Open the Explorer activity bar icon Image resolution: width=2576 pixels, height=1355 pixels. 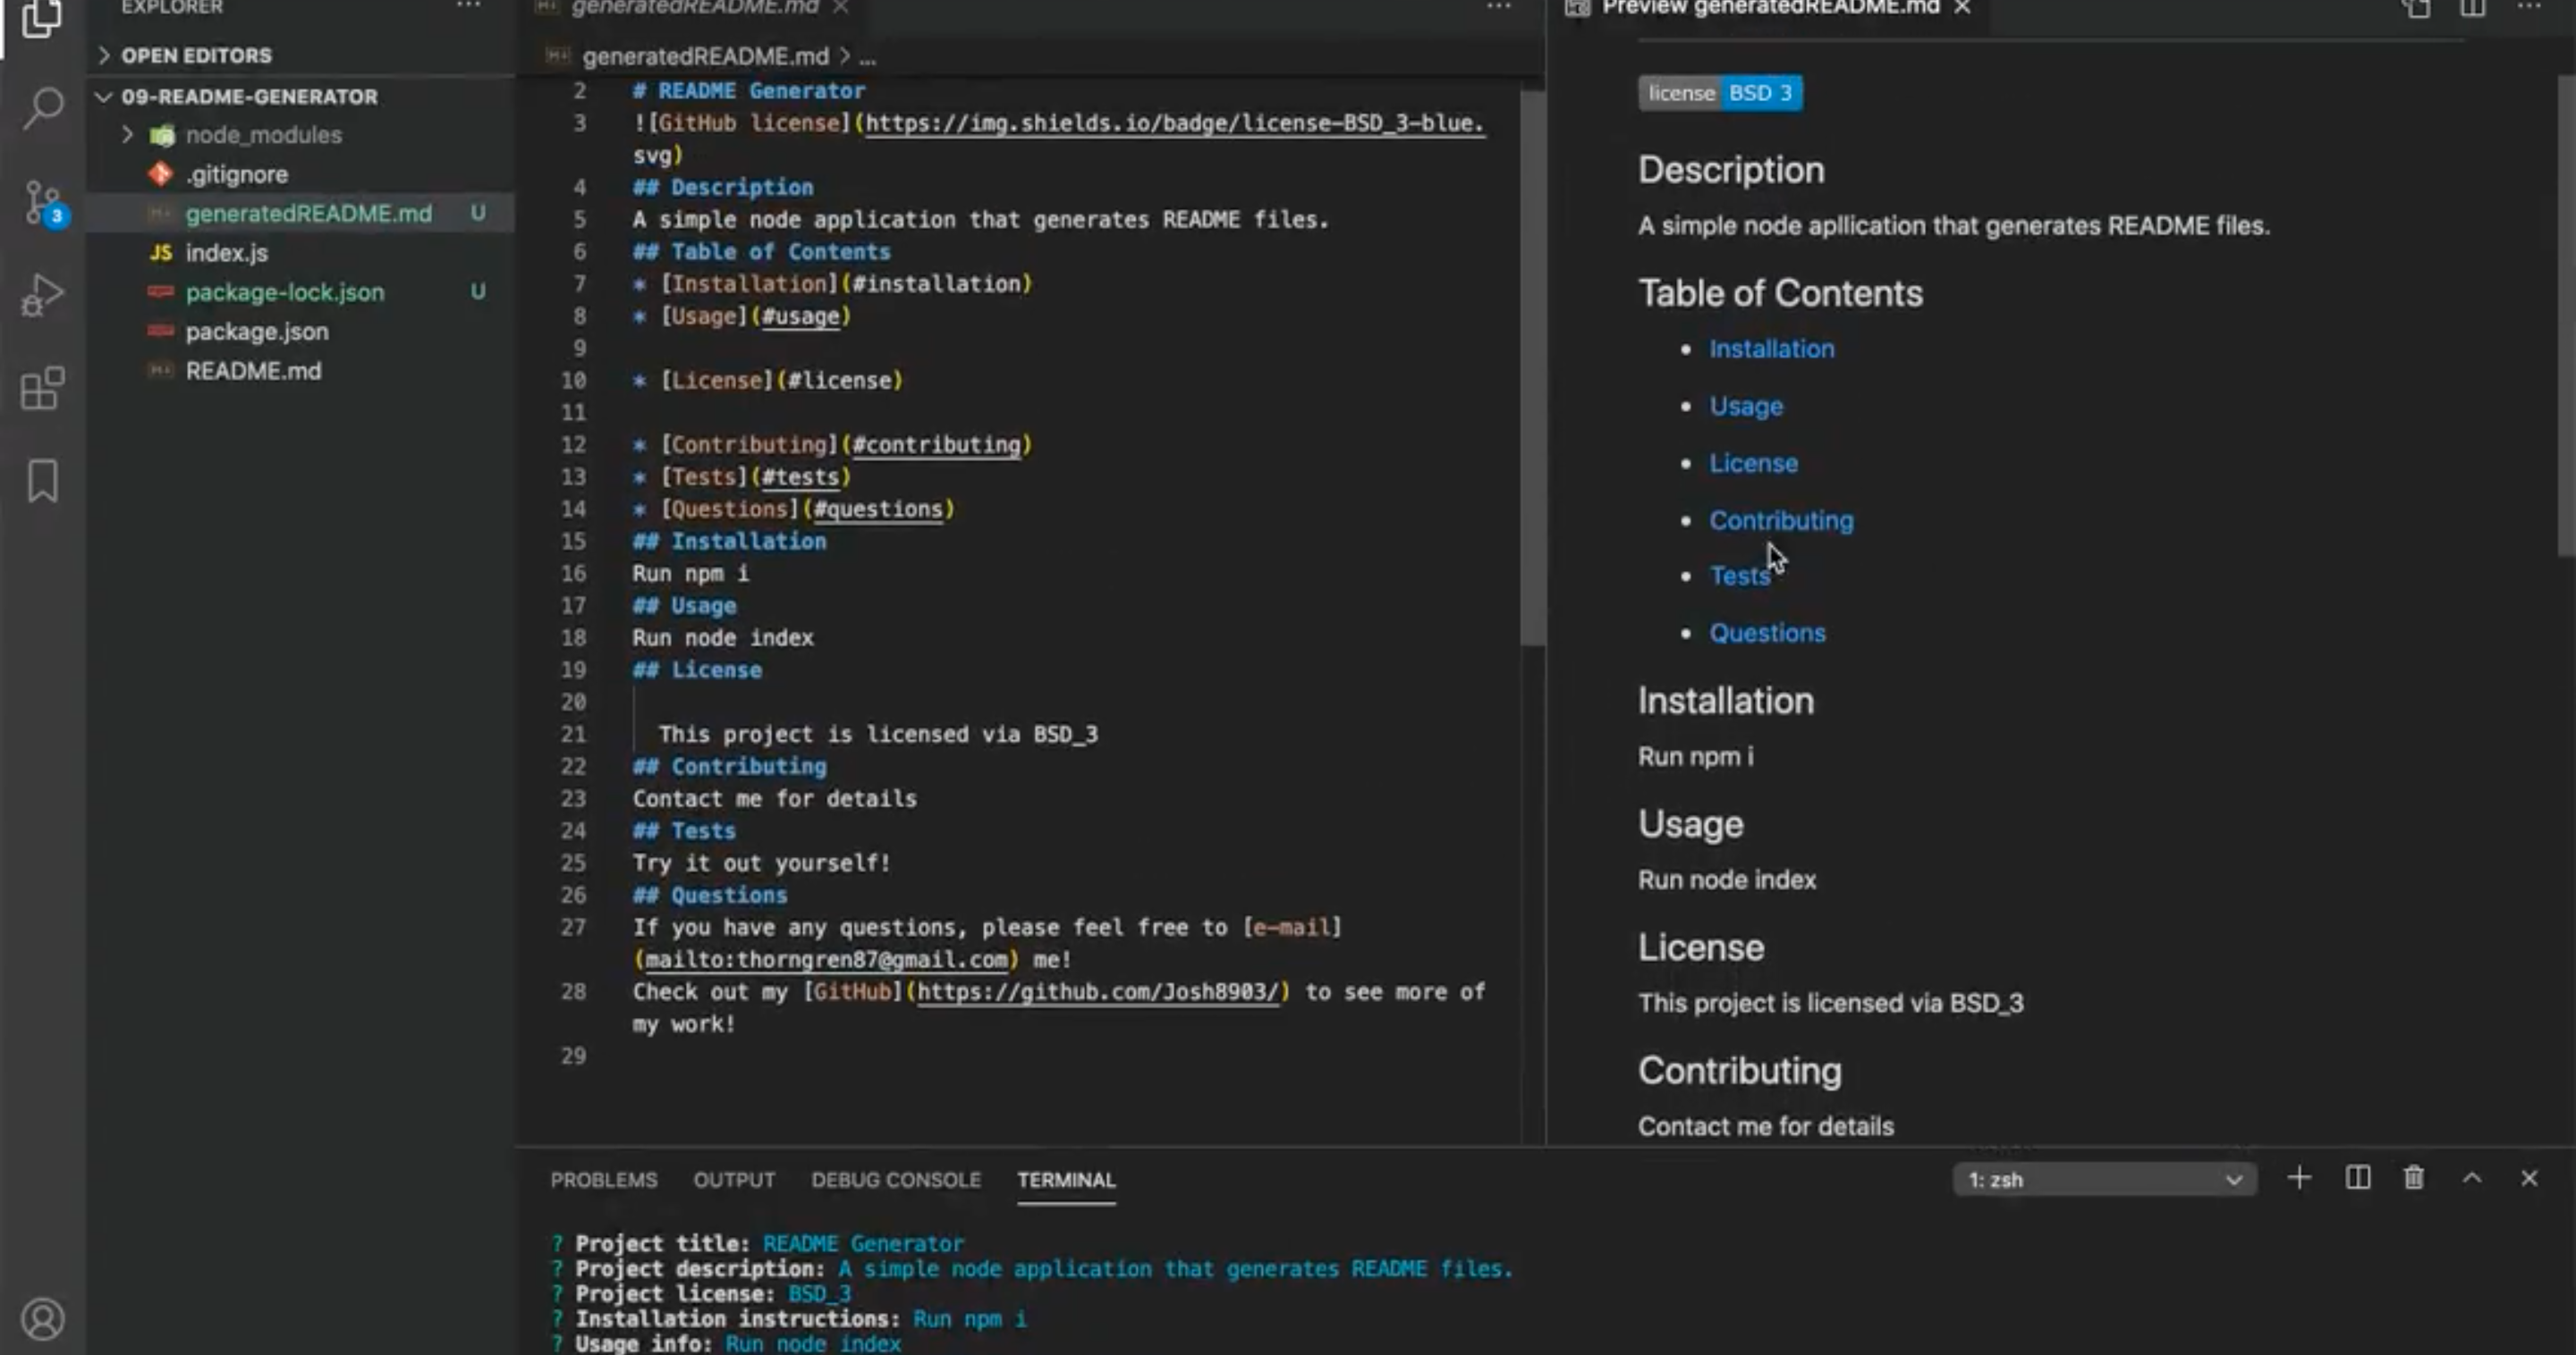[42, 17]
